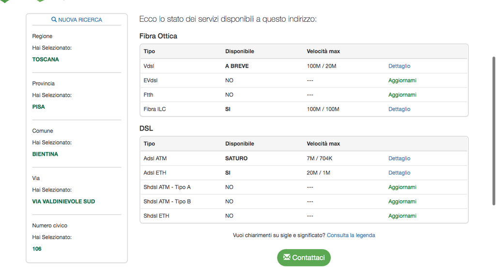Click the selected province PISA

point(39,107)
